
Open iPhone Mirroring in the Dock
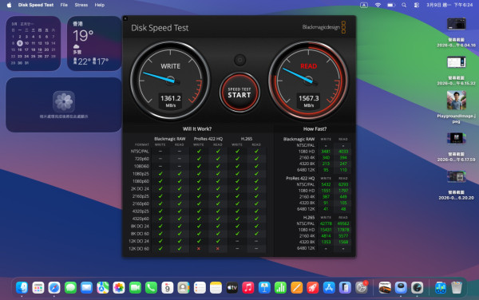click(x=345, y=287)
